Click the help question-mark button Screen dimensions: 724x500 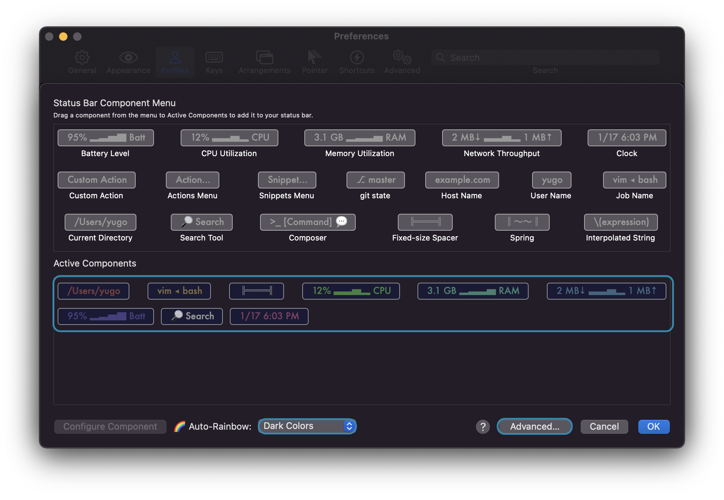[x=483, y=427]
